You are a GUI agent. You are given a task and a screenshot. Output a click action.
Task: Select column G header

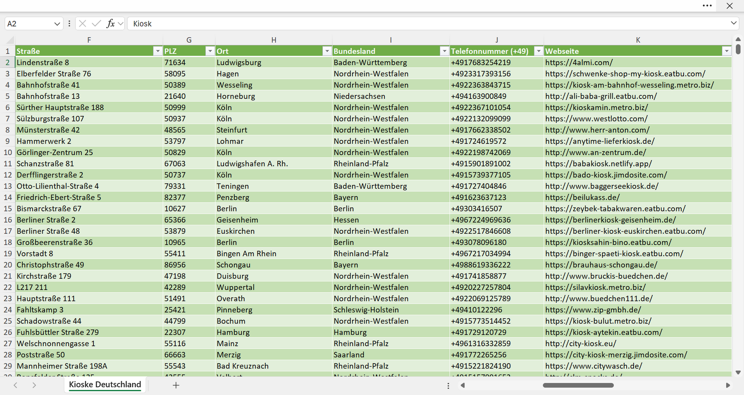[x=189, y=40]
